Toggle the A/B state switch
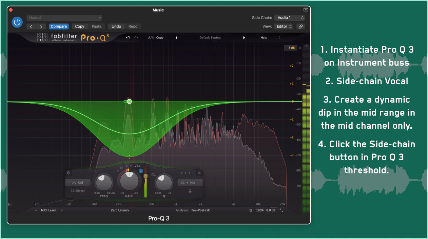The height and width of the screenshot is (239, 428). click(x=151, y=38)
